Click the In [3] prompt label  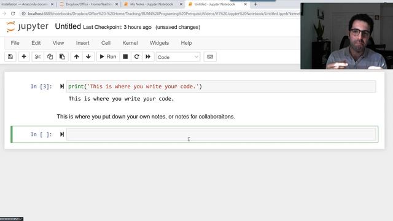coord(41,87)
